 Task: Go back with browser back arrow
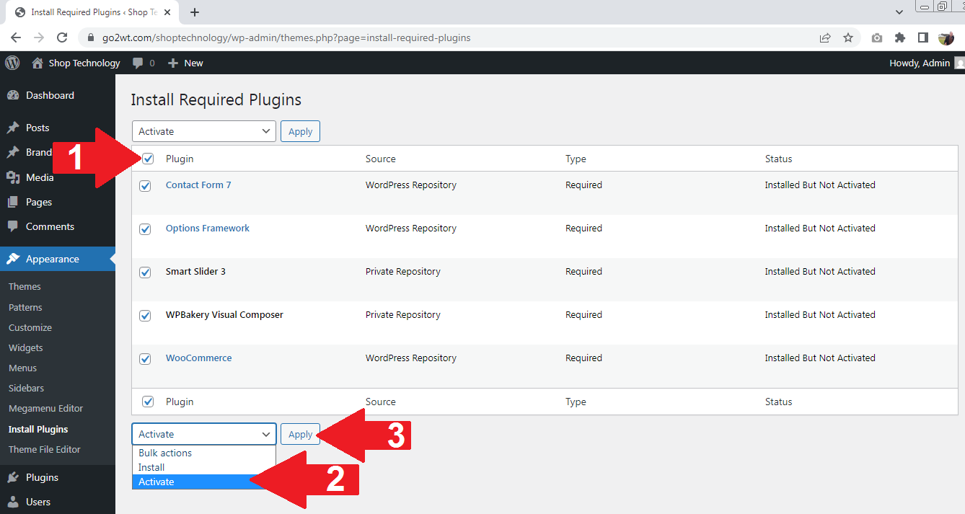pos(16,37)
